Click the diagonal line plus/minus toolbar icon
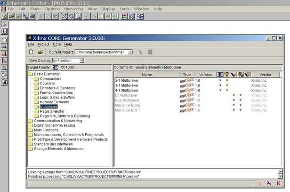 click(x=64, y=16)
